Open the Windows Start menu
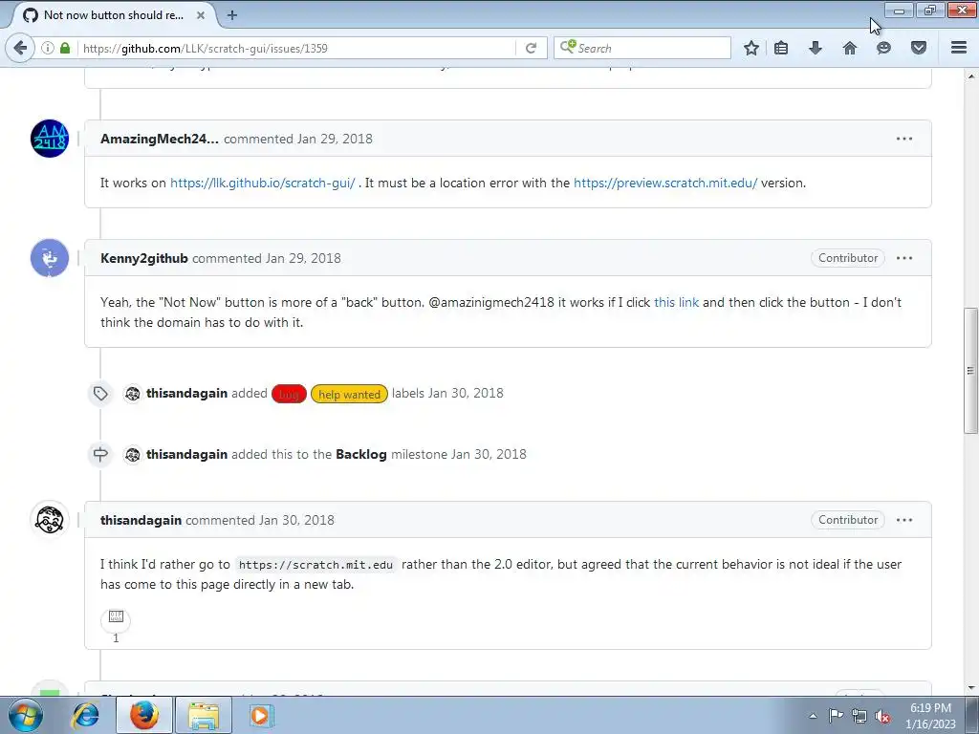 (x=25, y=715)
